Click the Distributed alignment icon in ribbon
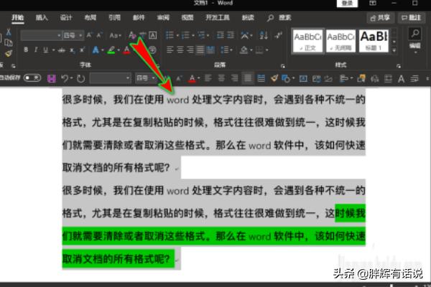Screen dimensions: 431x287 click(210, 50)
